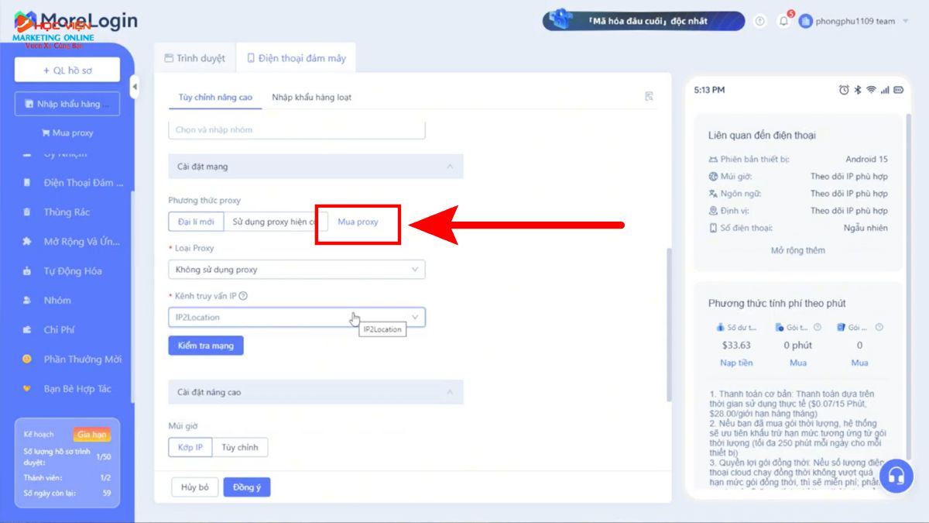The image size is (929, 523).
Task: Select Tùy chỉnh timezone option
Action: click(x=240, y=448)
